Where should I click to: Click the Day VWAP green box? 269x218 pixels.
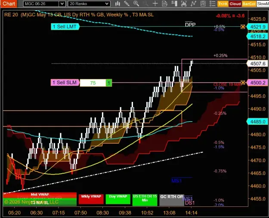click(x=118, y=199)
